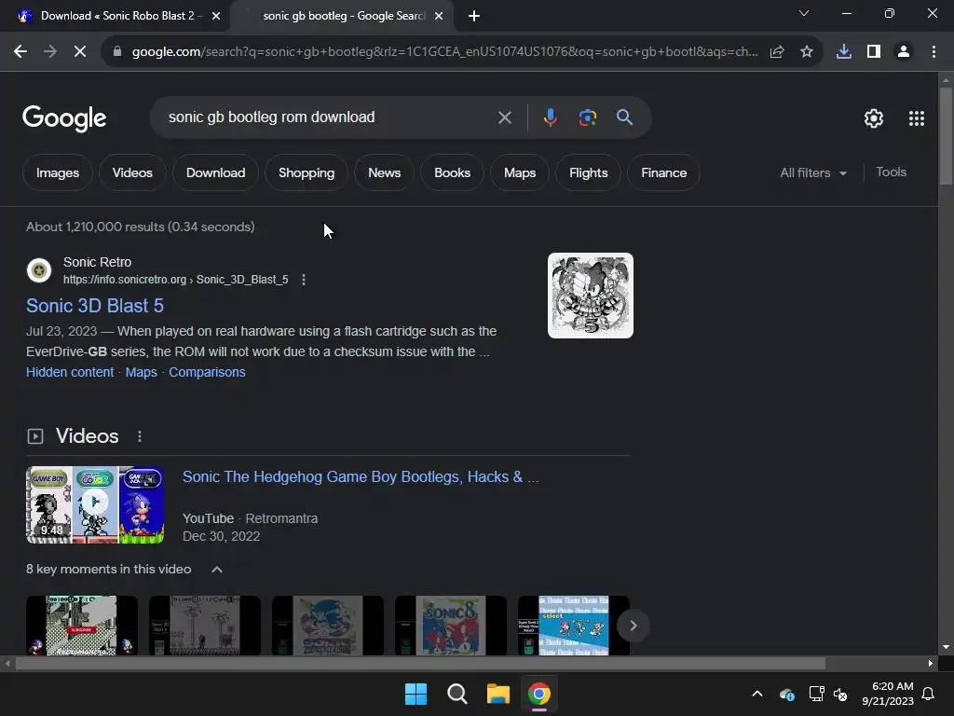Click the forward navigation arrow
The width and height of the screenshot is (954, 716).
[x=50, y=52]
